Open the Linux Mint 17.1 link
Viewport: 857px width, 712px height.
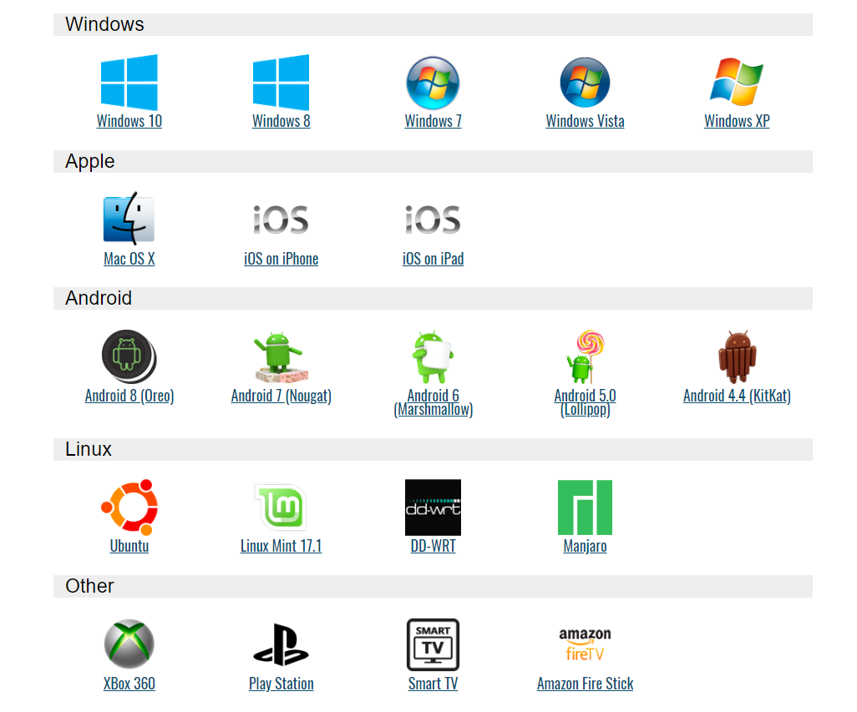tap(281, 545)
